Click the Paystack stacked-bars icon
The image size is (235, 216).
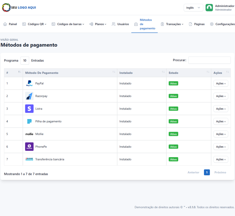(x=29, y=121)
